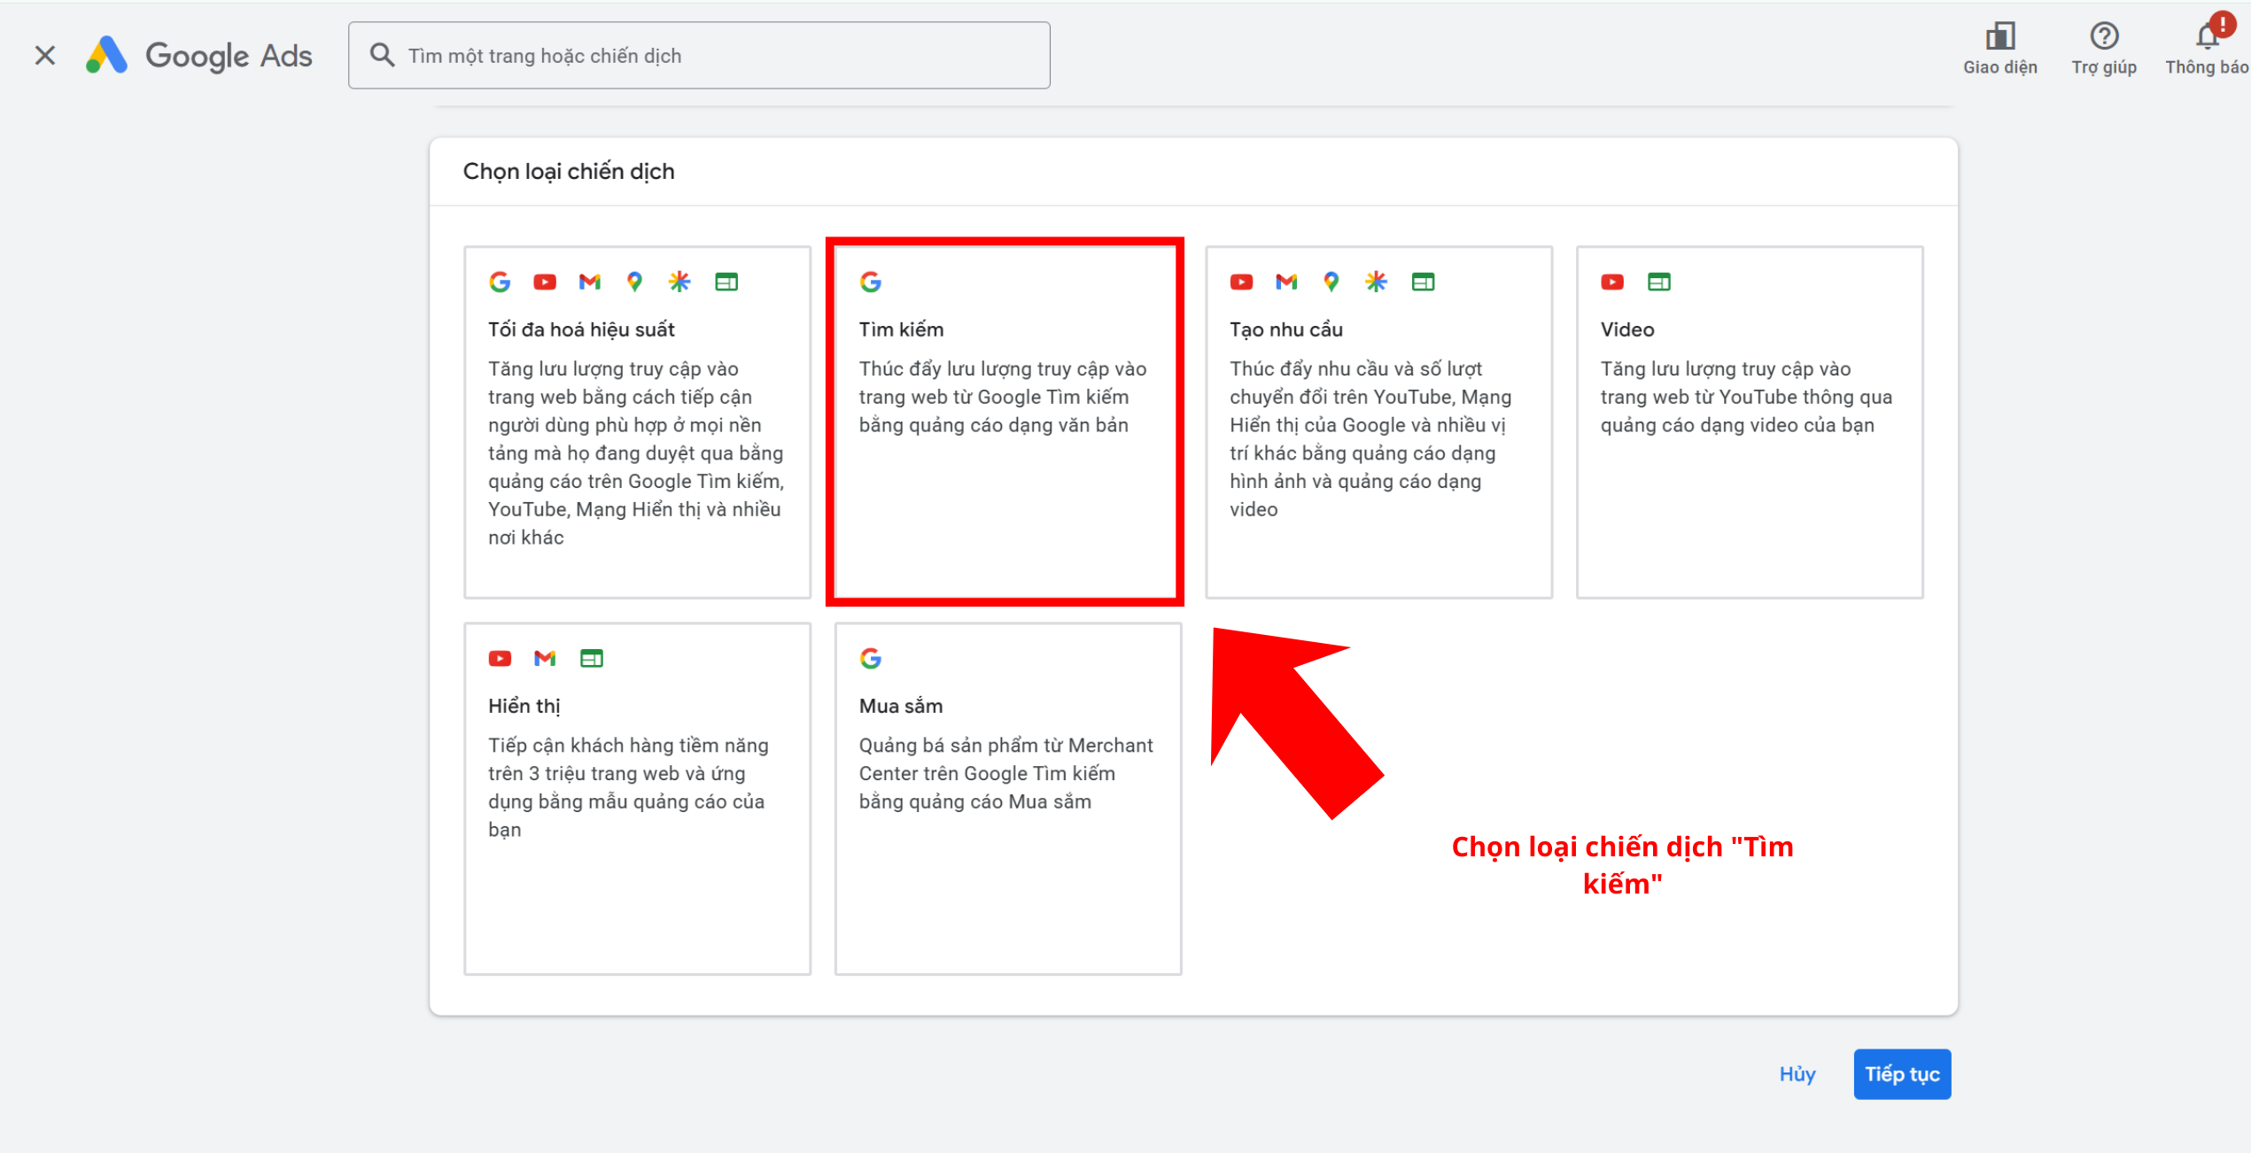Image resolution: width=2251 pixels, height=1153 pixels.
Task: Click Maps pin icon in Tối đa hoá hiệu suất card
Action: [634, 282]
